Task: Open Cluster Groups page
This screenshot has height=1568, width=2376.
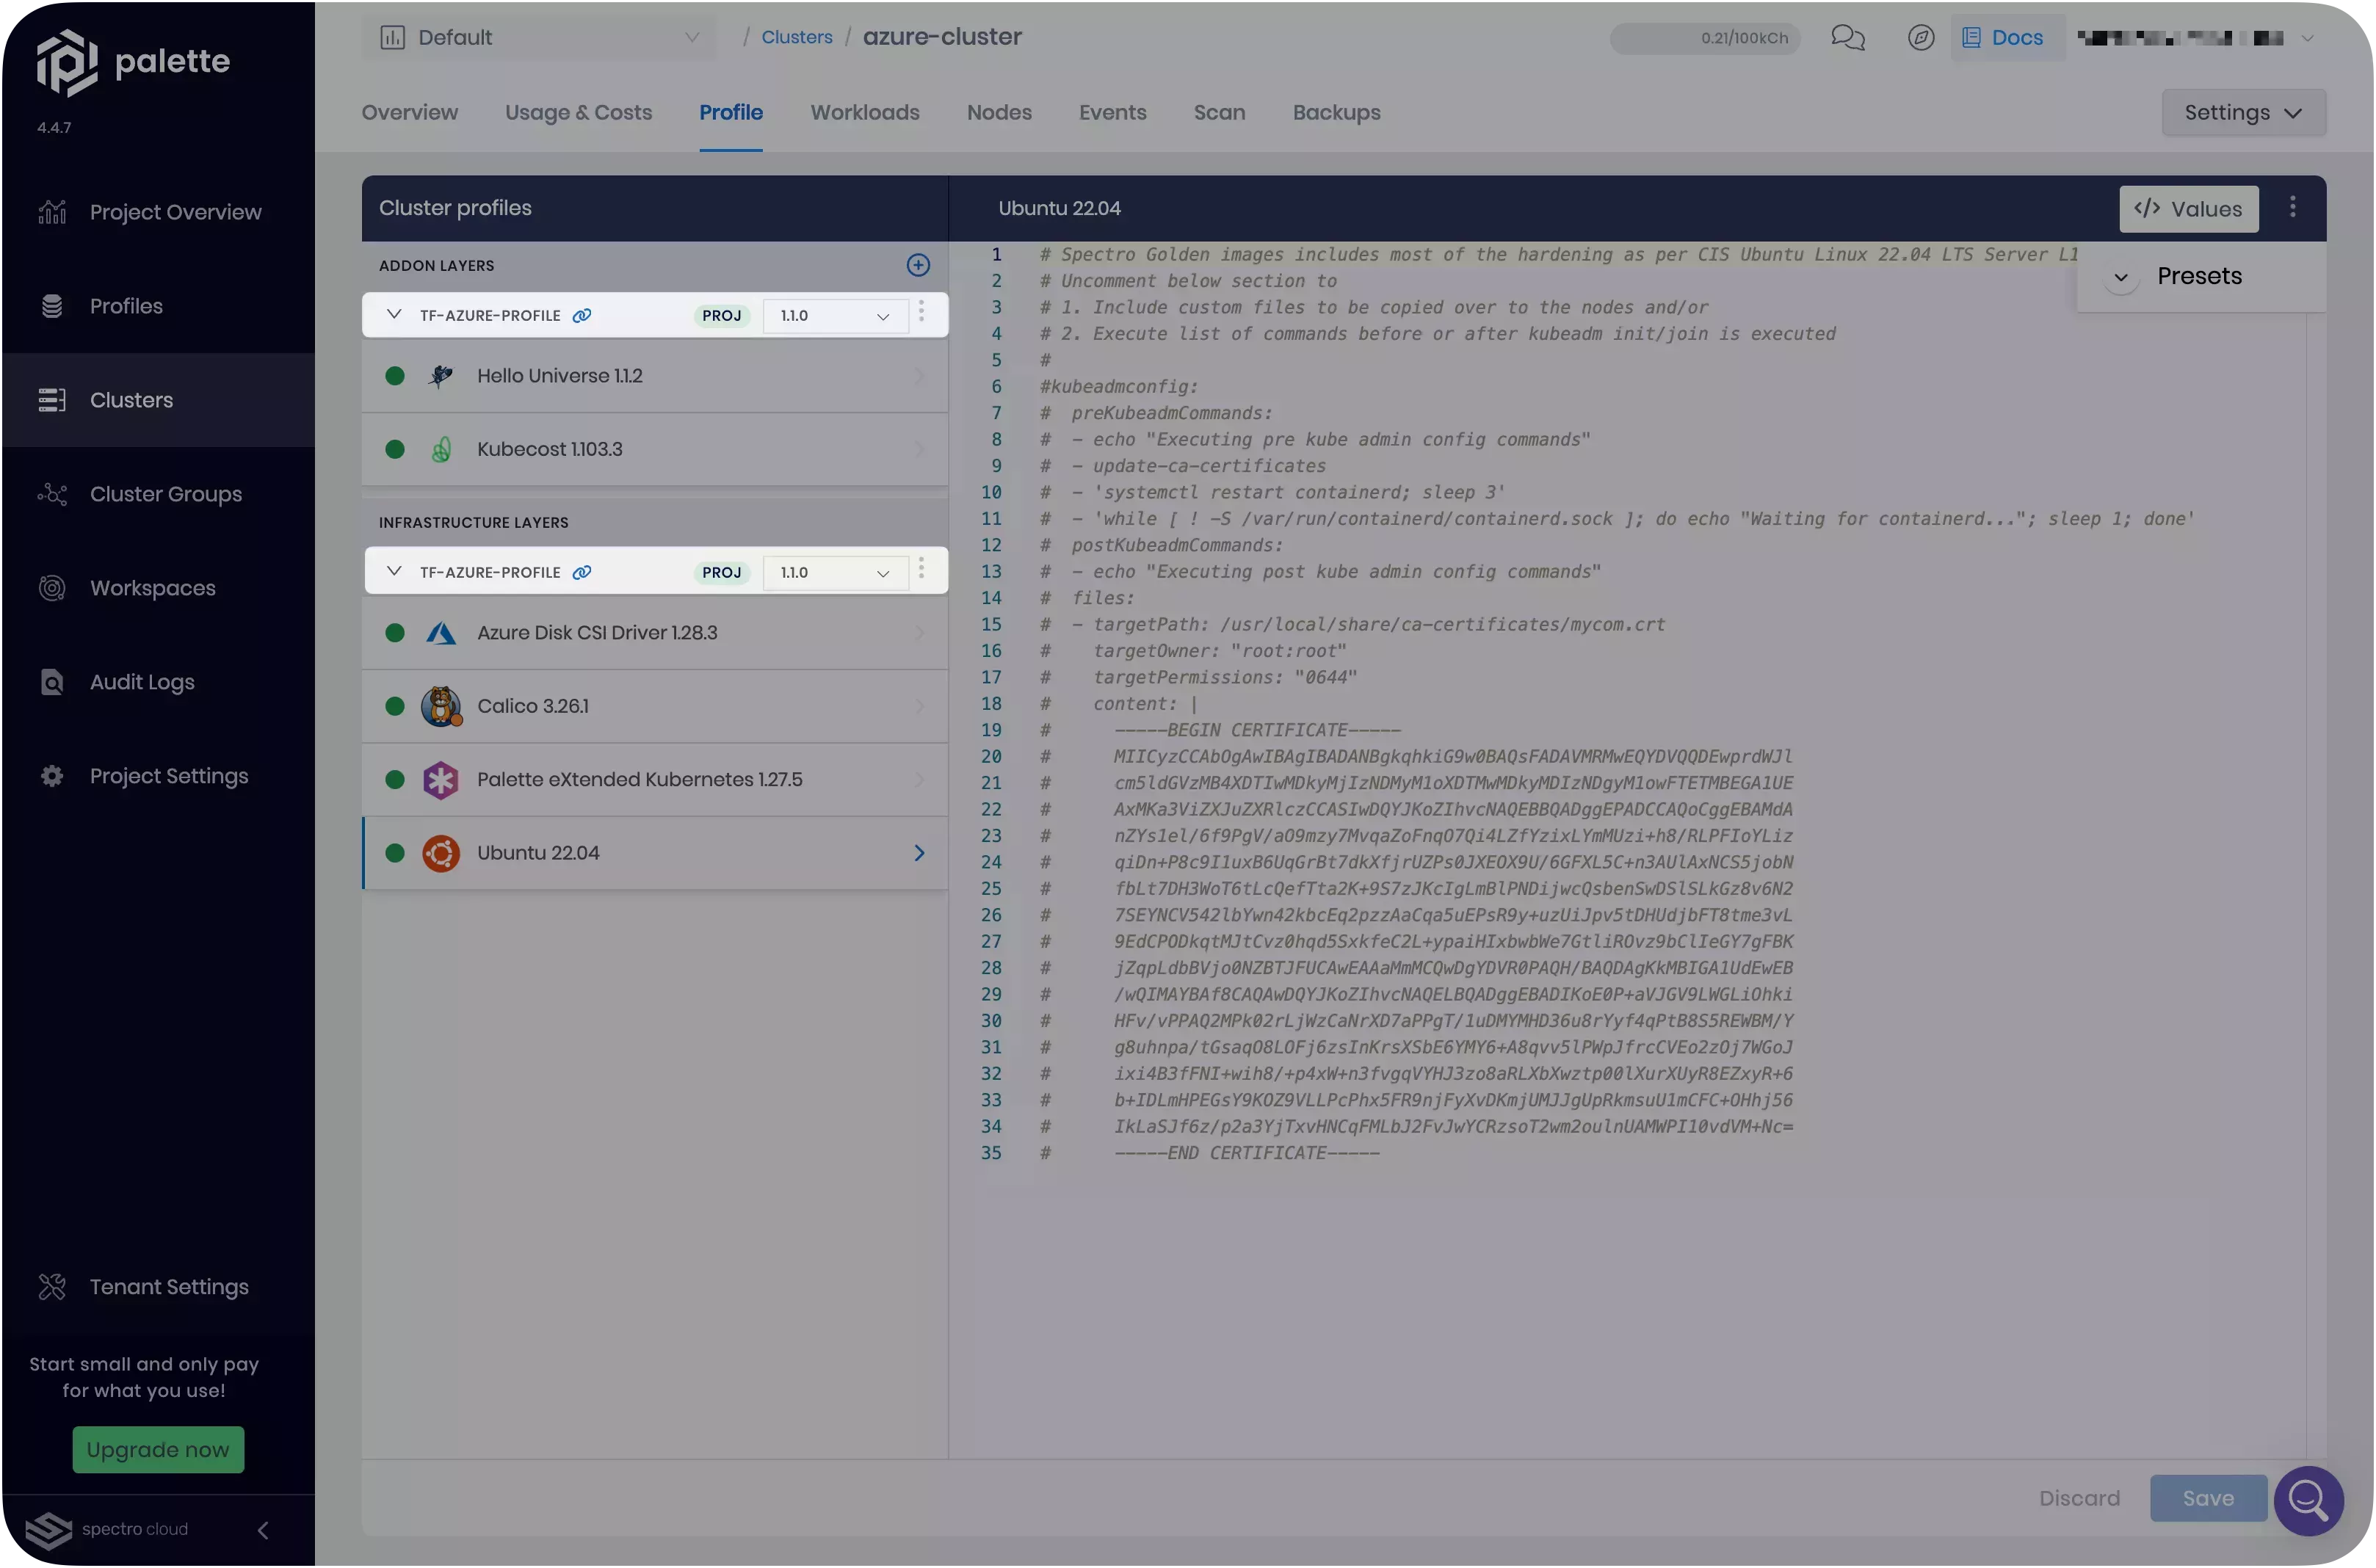Action: click(x=158, y=494)
